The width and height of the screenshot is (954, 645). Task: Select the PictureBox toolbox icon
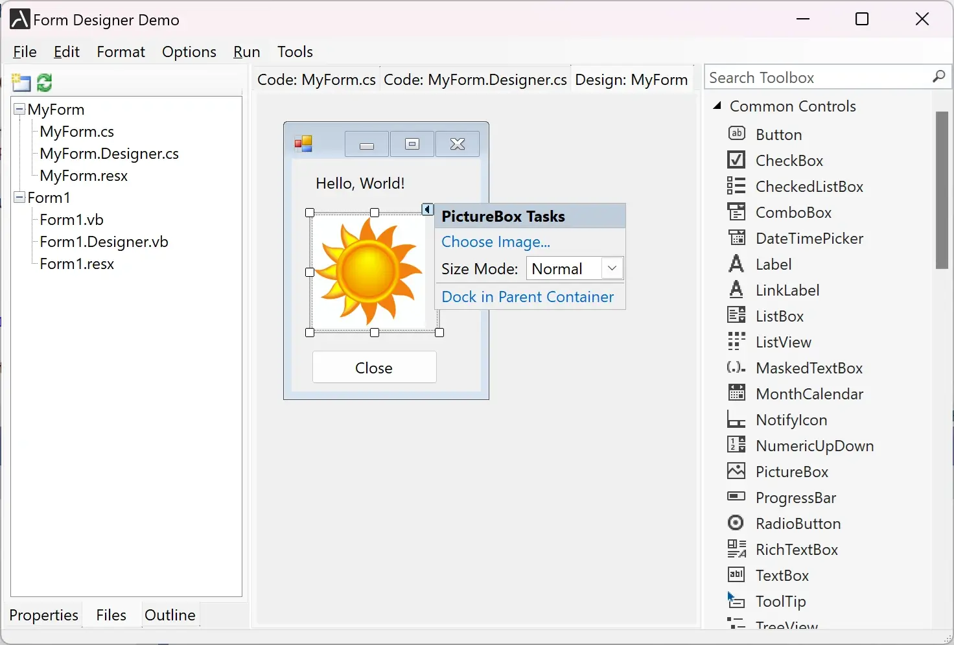point(736,471)
